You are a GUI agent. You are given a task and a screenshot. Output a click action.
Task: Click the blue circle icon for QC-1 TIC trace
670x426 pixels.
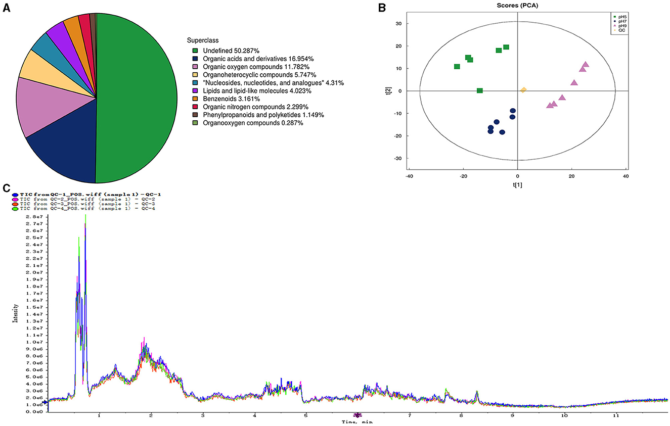15,194
